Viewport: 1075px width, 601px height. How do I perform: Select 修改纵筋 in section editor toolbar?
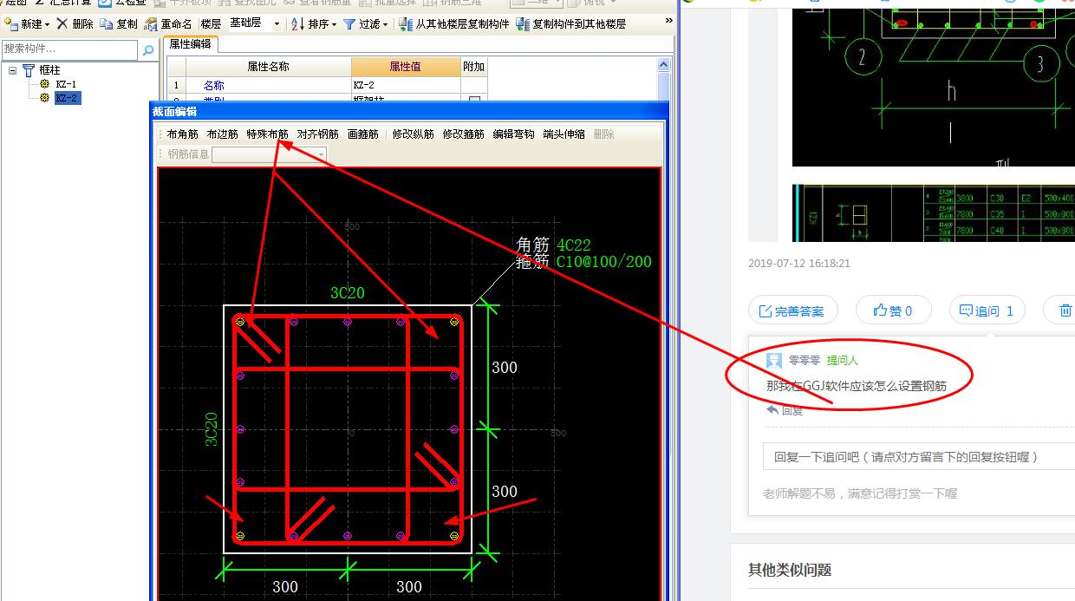[x=413, y=134]
